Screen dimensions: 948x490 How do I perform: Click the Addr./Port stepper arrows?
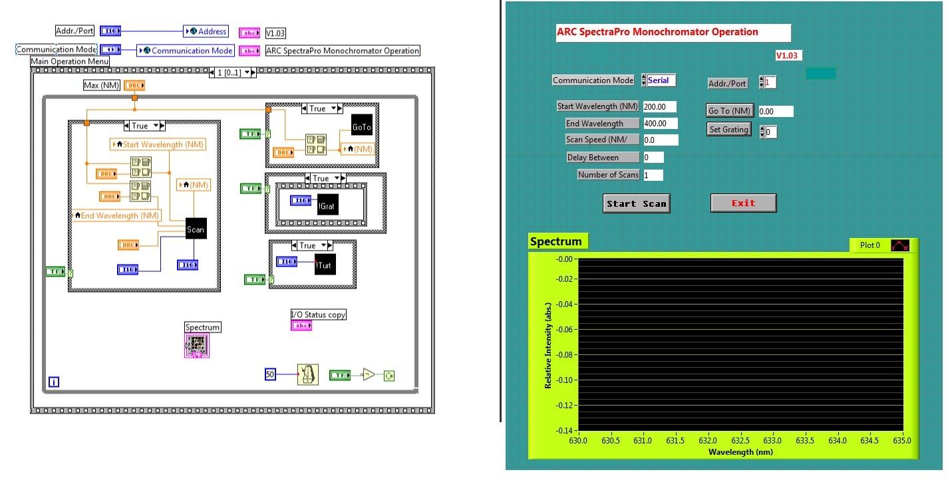tap(762, 82)
